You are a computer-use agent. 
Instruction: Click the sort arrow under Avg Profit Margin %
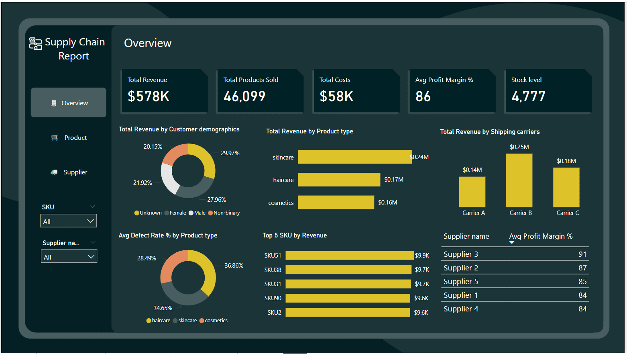512,243
